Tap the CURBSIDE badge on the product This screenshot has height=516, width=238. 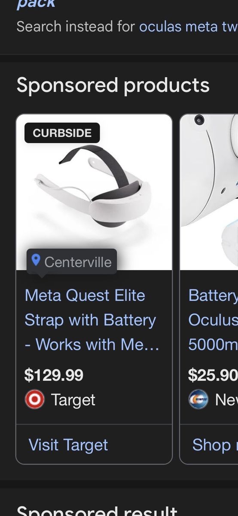pos(62,133)
